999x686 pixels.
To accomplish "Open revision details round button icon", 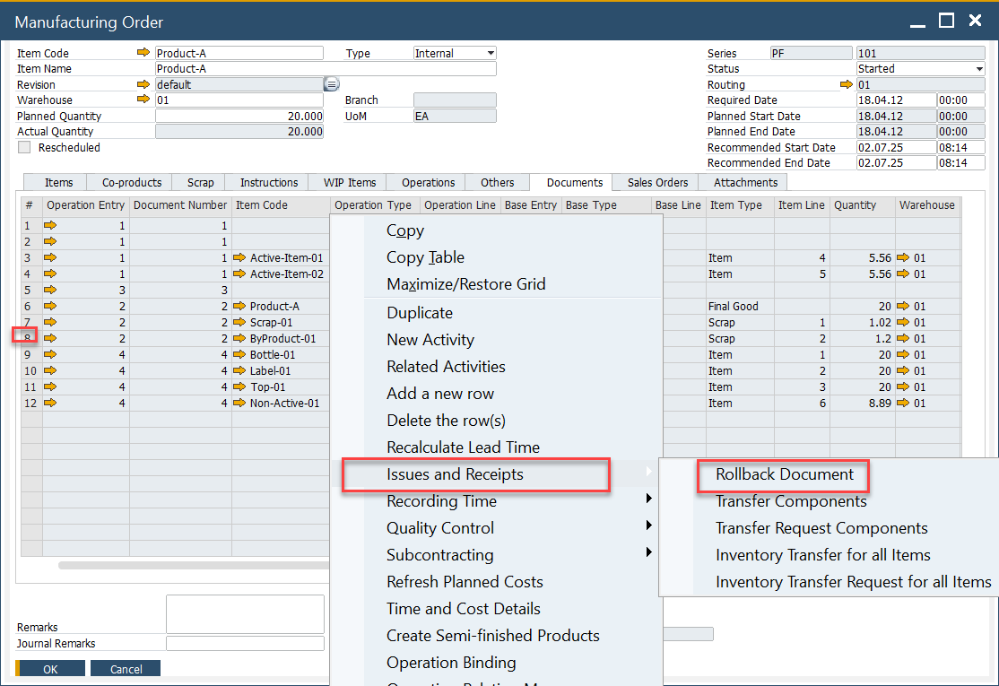I will 331,84.
